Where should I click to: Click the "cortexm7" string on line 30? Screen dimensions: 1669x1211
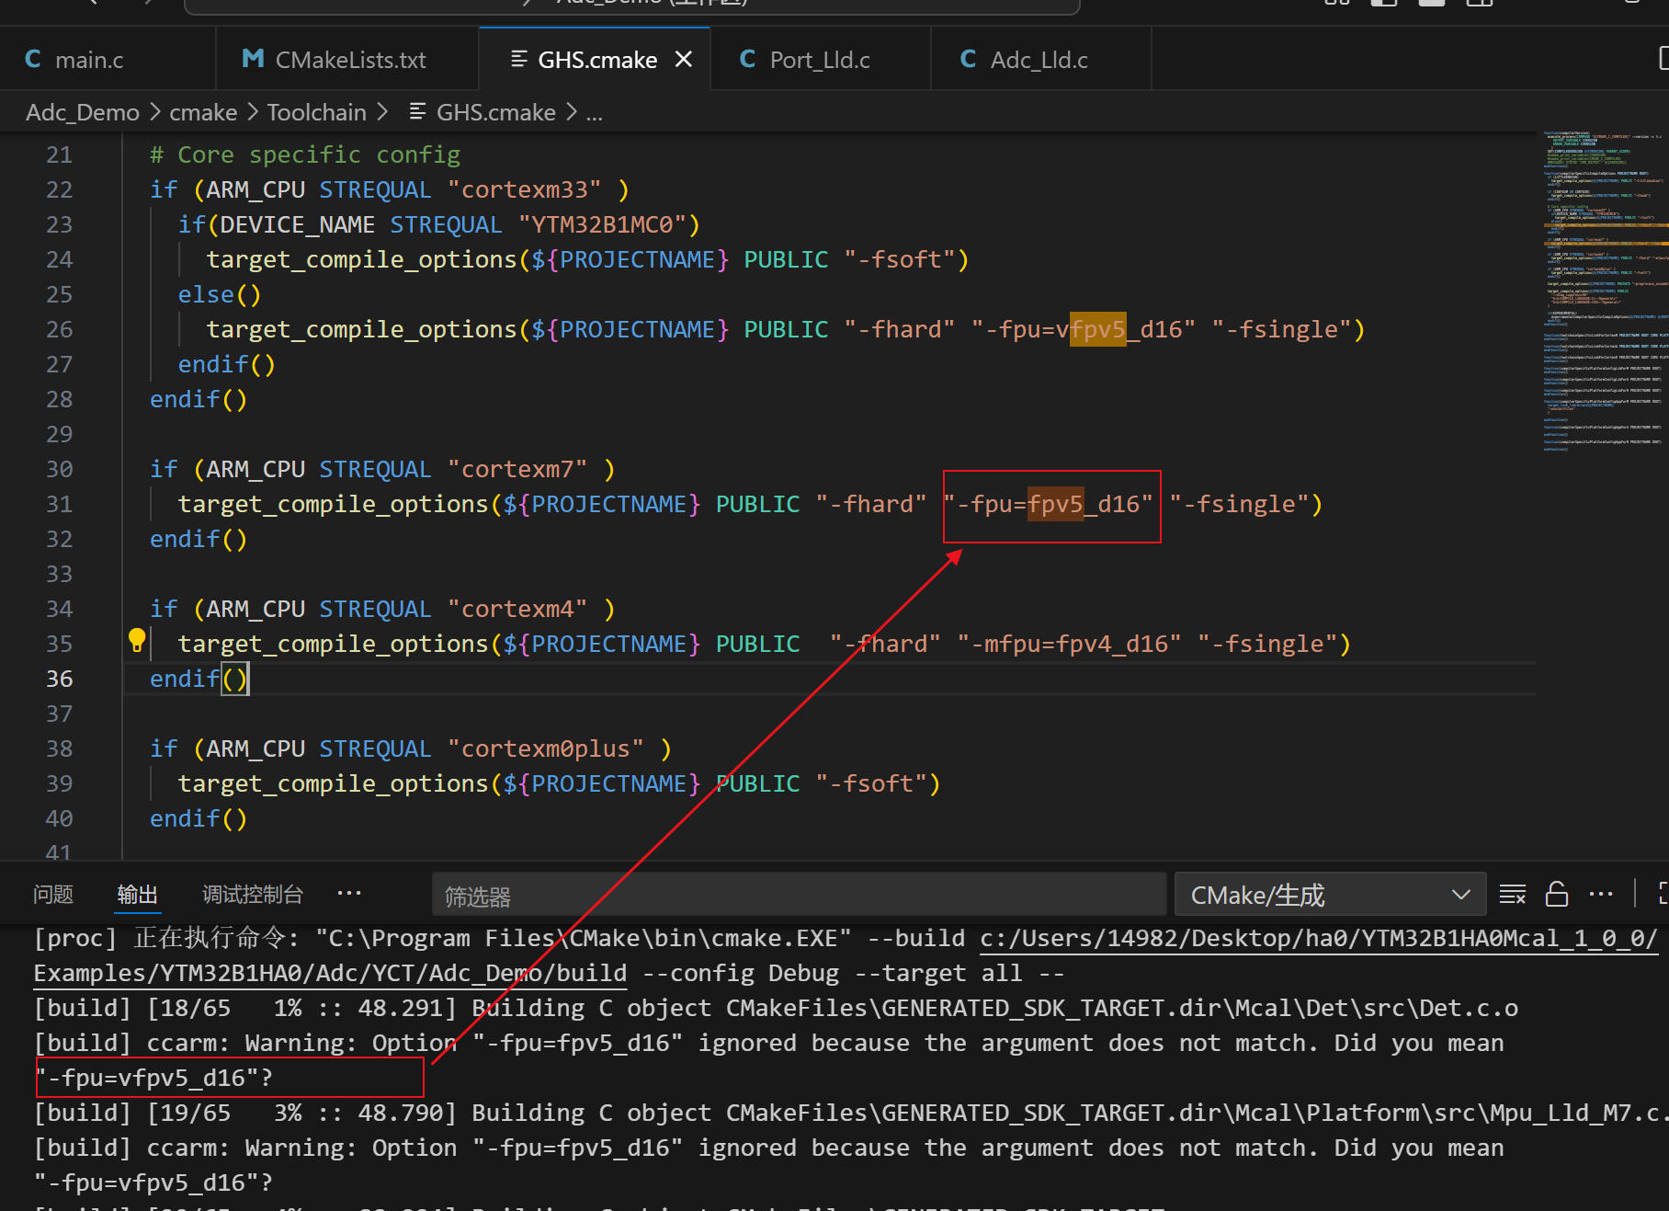click(x=517, y=469)
